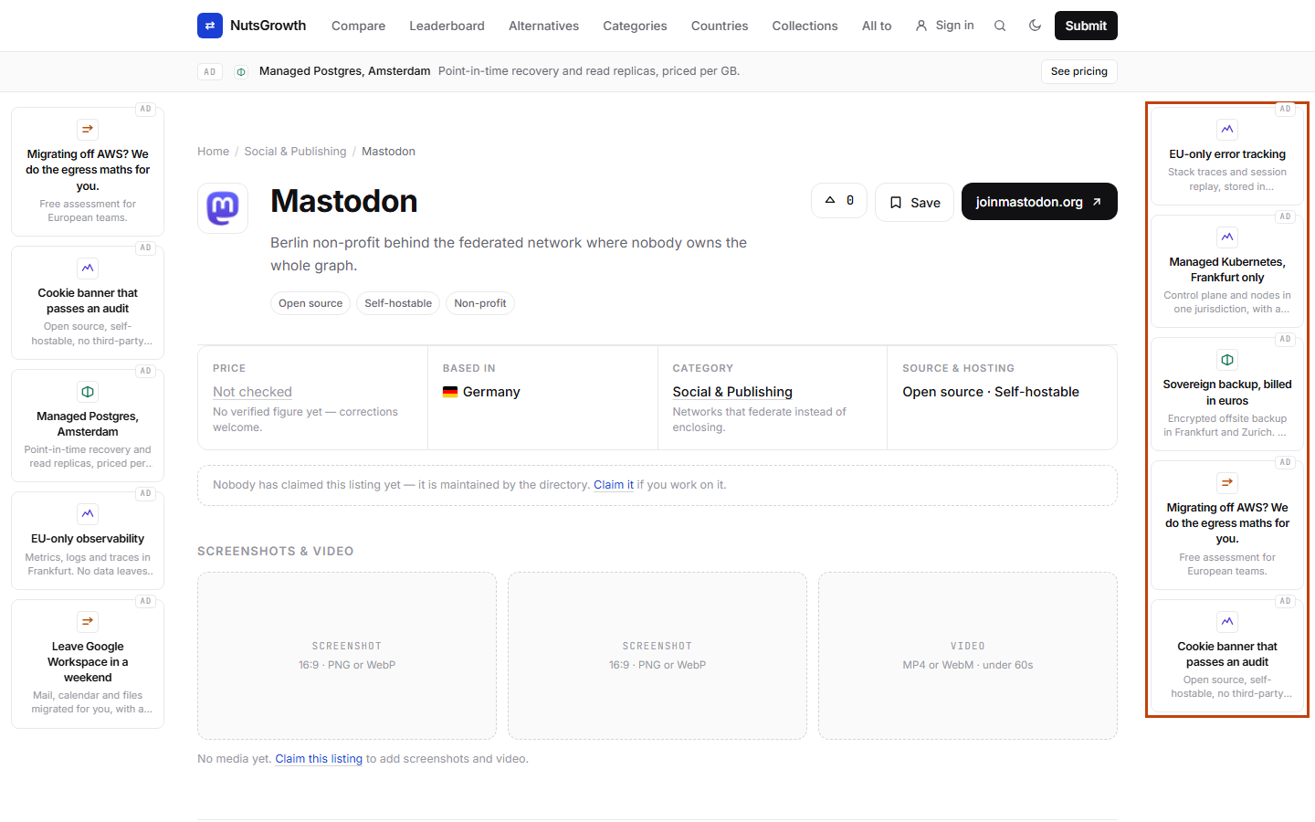Open the Social & Publishing category link

[732, 392]
